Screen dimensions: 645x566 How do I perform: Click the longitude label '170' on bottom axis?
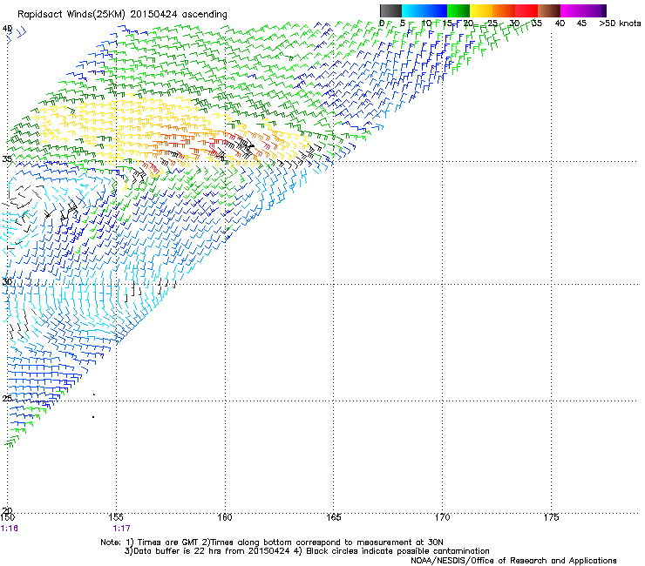coord(442,517)
